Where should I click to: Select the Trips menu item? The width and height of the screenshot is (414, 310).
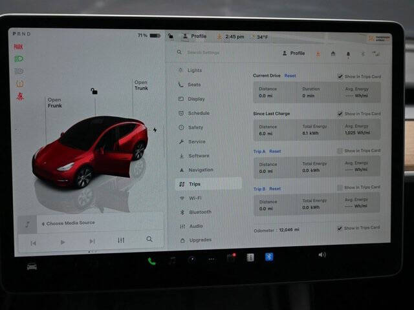(208, 184)
